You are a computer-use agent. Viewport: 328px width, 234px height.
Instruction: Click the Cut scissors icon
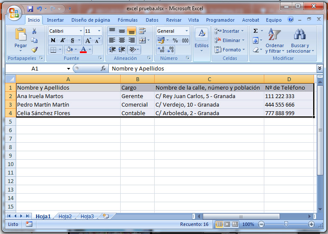tap(34, 31)
